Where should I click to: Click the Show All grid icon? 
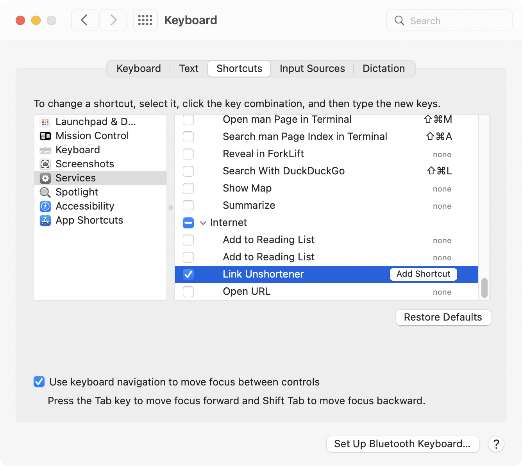(145, 20)
